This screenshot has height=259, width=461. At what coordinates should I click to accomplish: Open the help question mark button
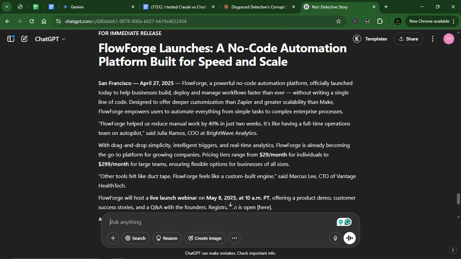[453, 250]
